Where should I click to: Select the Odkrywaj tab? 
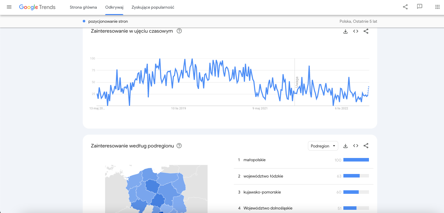(114, 7)
